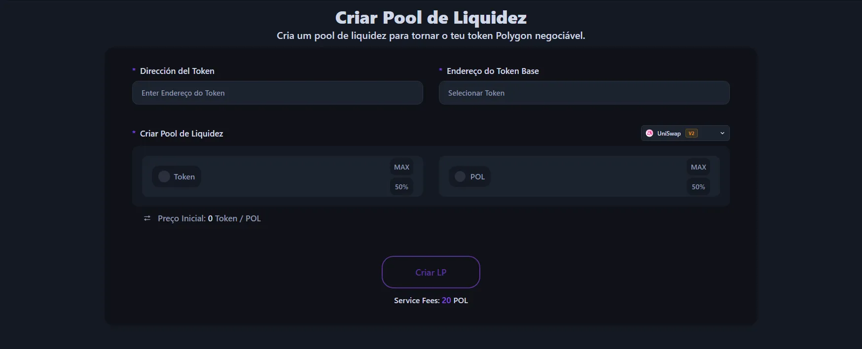Focus the Enter Endereço do Token field

click(x=277, y=93)
